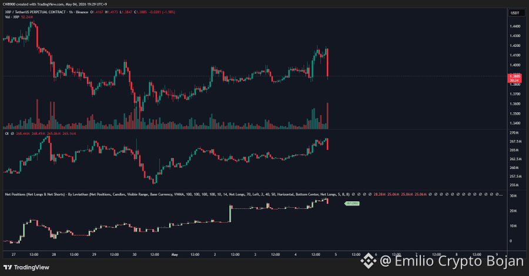Click the 27 date label on time axis

tap(14, 255)
